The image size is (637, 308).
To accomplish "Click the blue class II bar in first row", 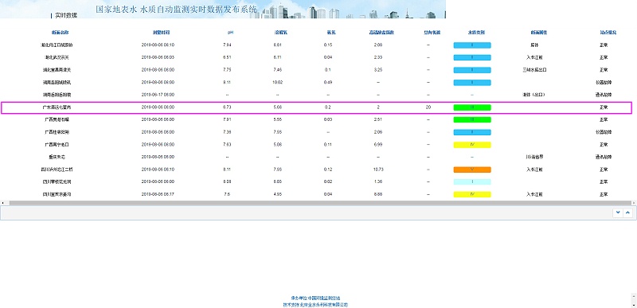I will point(472,45).
